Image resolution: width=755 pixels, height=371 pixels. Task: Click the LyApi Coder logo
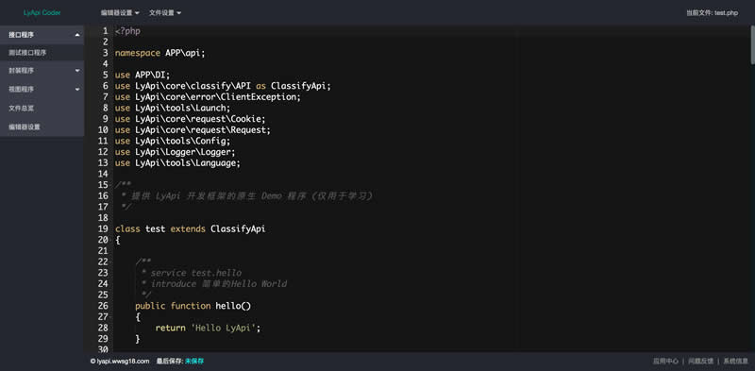tap(42, 13)
